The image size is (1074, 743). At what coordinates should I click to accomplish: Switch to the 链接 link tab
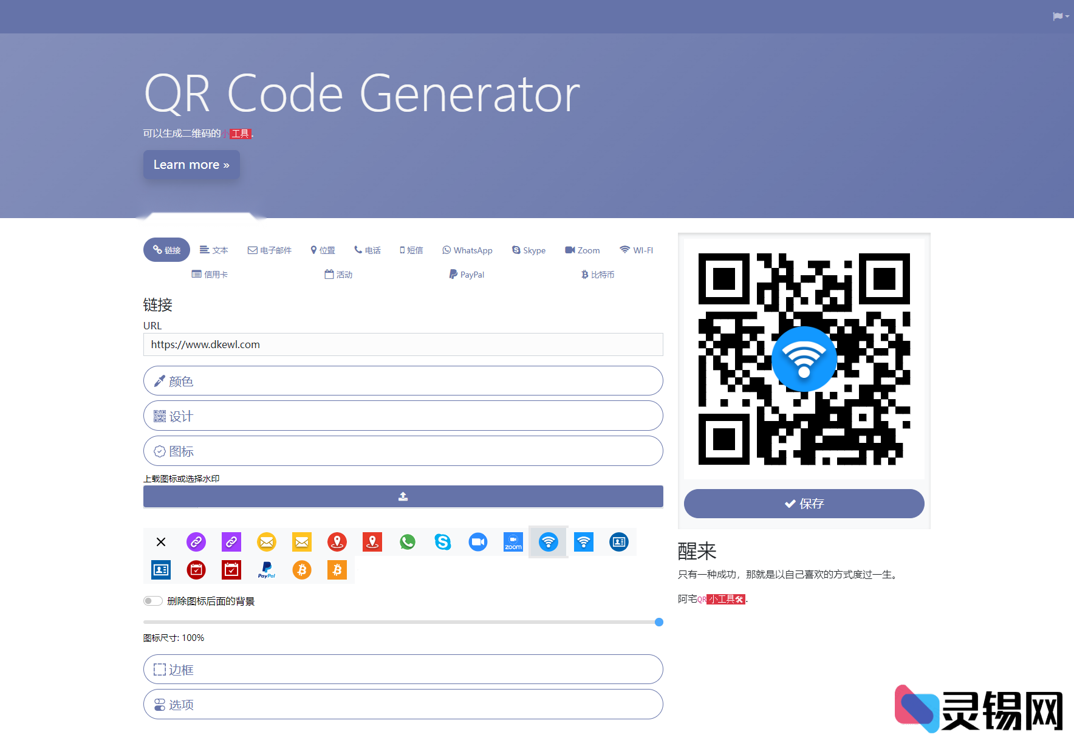(x=166, y=250)
